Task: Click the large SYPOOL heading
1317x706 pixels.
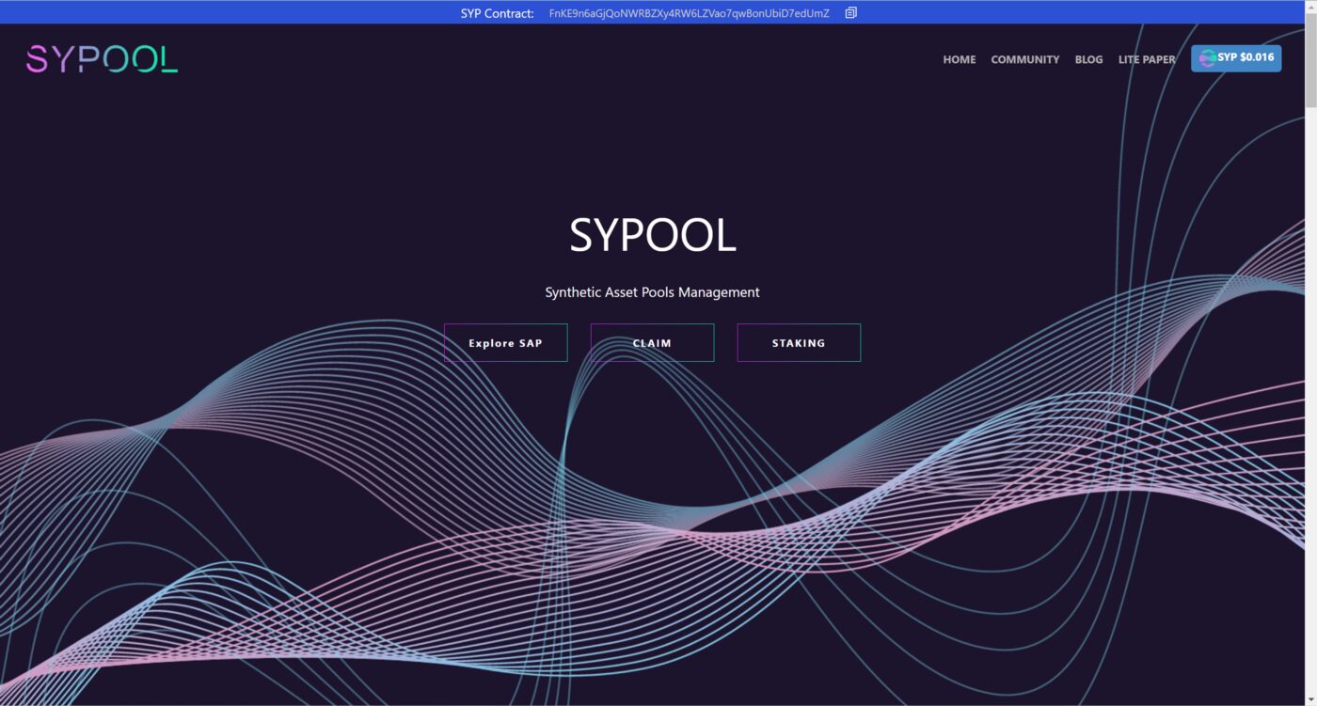Action: [652, 235]
